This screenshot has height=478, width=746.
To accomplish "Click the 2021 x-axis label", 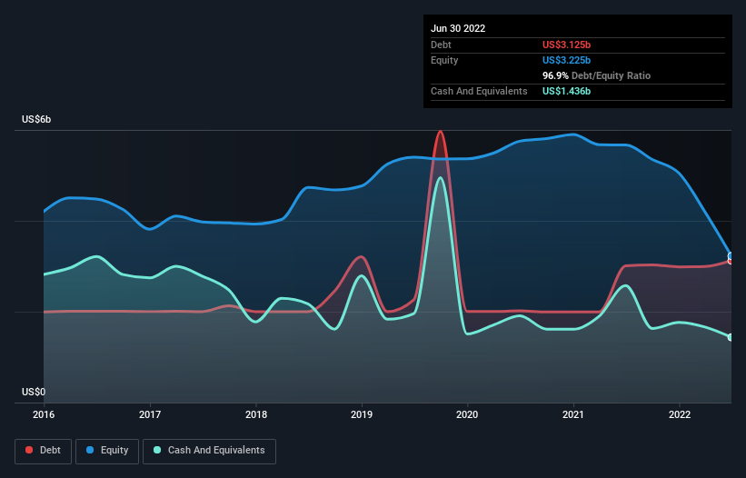I will point(573,414).
